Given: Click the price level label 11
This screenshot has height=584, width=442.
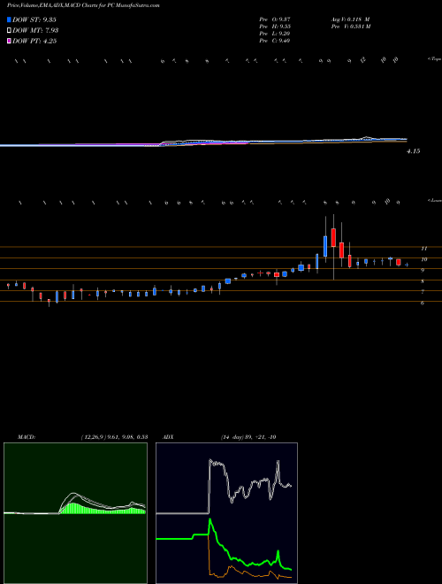Looking at the screenshot, I should click(423, 249).
